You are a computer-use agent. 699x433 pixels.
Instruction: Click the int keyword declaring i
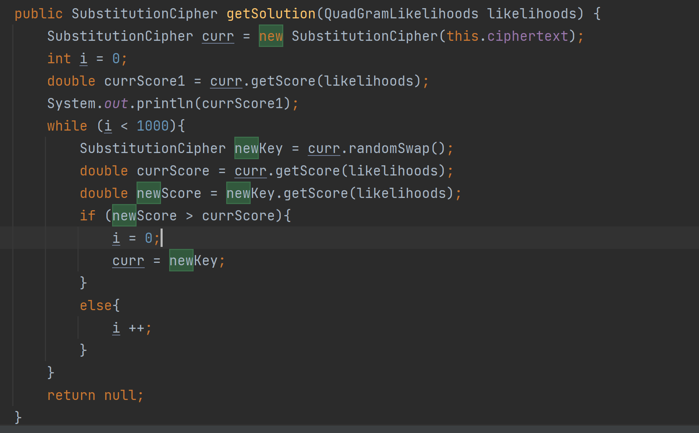click(59, 59)
